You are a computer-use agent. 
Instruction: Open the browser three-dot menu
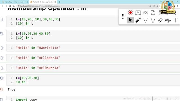point(177,6)
